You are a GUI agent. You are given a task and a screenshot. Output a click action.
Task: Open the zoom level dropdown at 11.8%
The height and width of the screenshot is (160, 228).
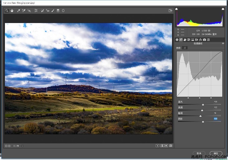click(22, 146)
